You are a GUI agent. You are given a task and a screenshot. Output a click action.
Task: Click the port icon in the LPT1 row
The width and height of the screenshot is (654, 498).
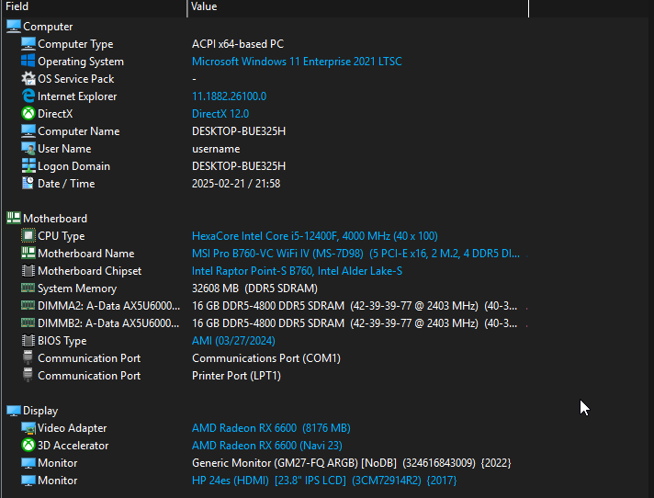(28, 376)
